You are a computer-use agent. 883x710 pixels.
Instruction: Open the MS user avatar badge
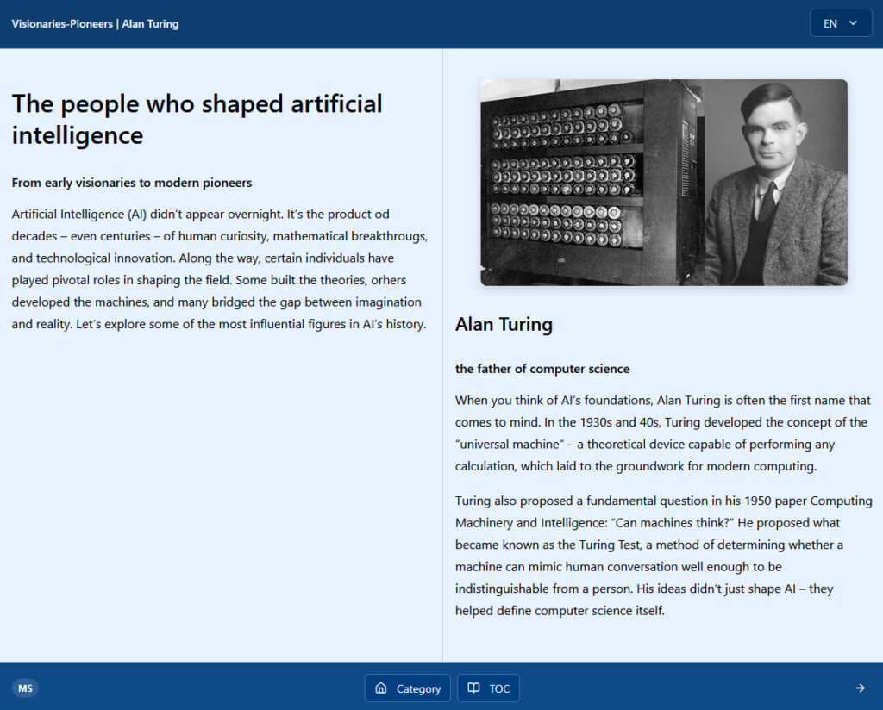pos(26,688)
